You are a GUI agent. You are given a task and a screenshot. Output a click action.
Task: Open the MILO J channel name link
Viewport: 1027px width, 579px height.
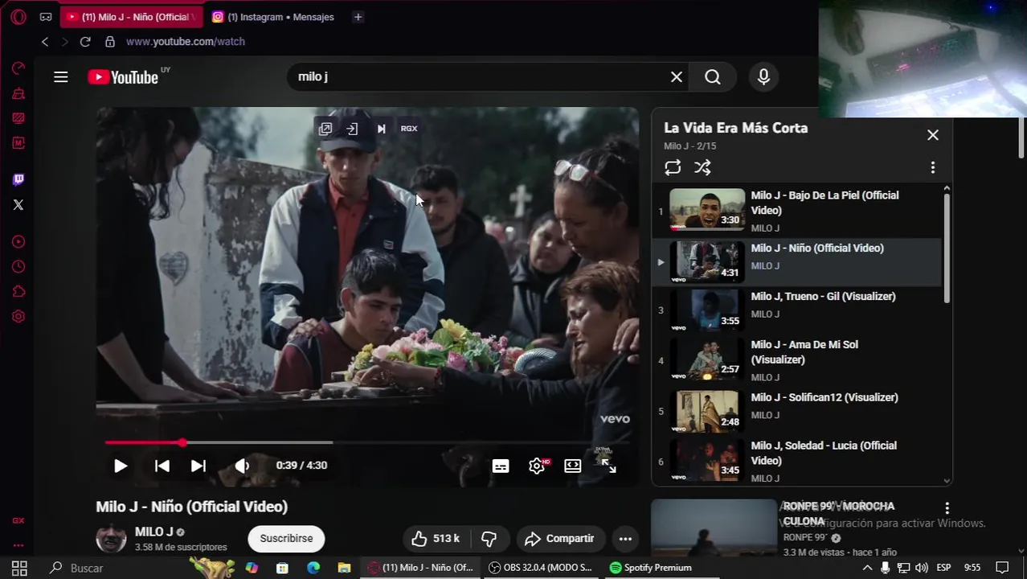click(153, 532)
